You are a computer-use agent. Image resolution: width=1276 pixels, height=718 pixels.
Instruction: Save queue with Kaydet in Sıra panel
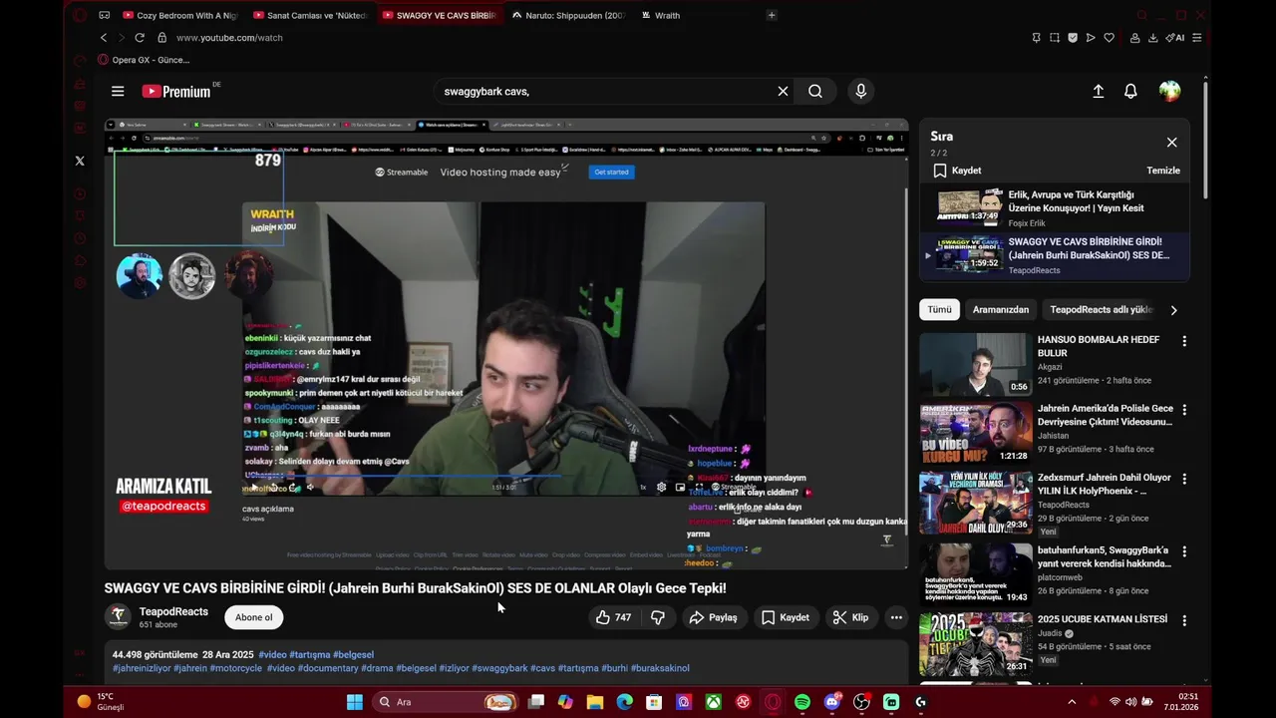[x=957, y=171]
